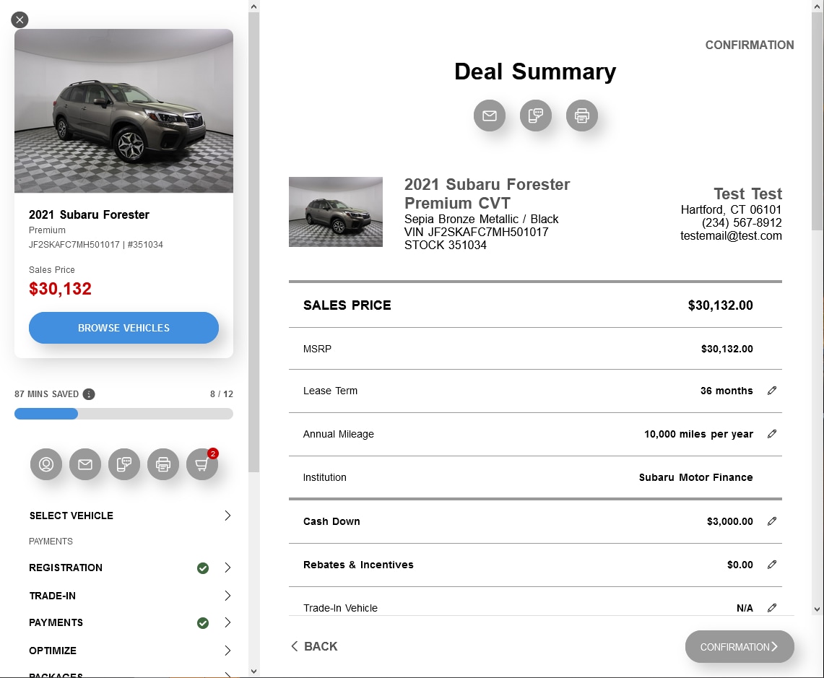The height and width of the screenshot is (678, 824).
Task: Edit Rebates & Incentives with pencil icon
Action: (771, 565)
